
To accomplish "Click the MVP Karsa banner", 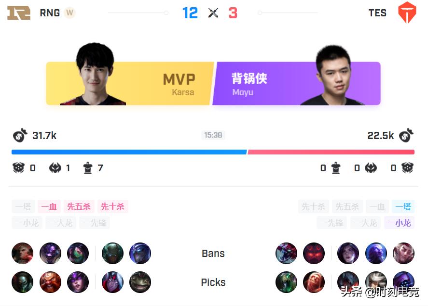I will tap(129, 83).
